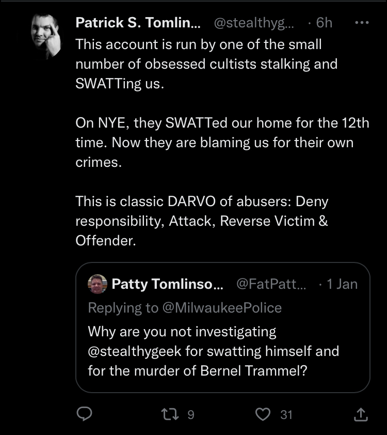
Task: Open the 6h timestamp permalink
Action: [x=324, y=22]
